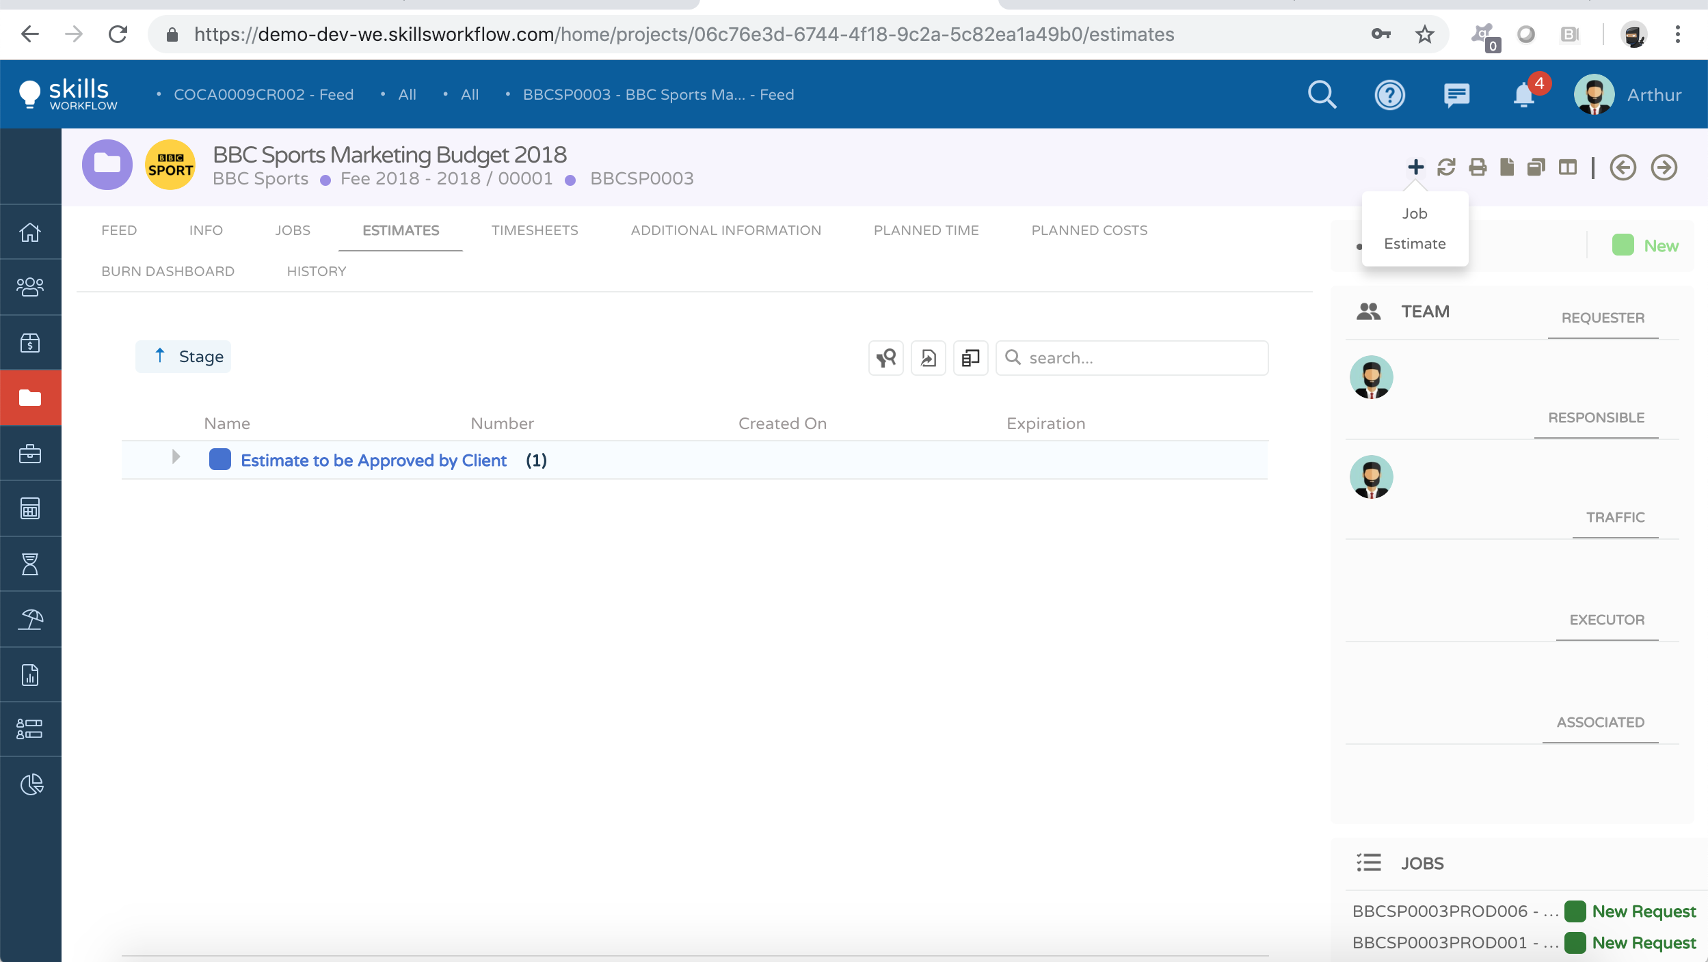1708x962 pixels.
Task: Print the project details
Action: (1476, 167)
